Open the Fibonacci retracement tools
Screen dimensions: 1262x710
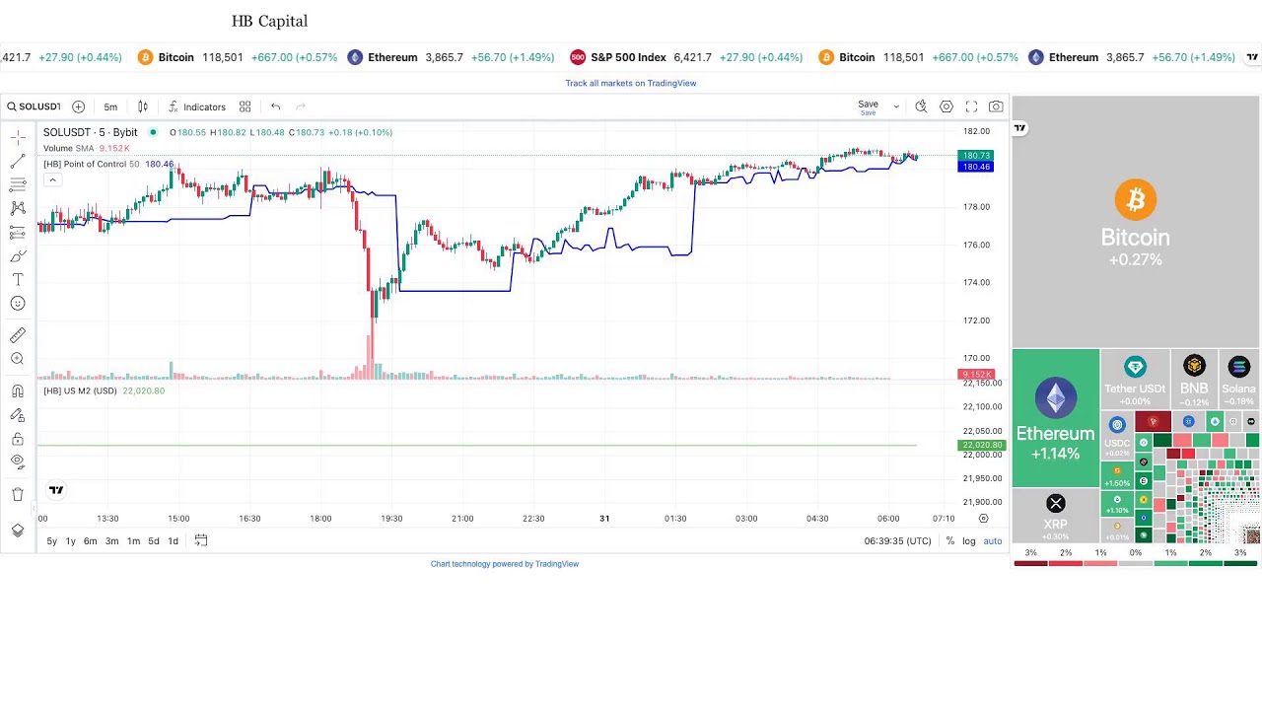(x=18, y=184)
